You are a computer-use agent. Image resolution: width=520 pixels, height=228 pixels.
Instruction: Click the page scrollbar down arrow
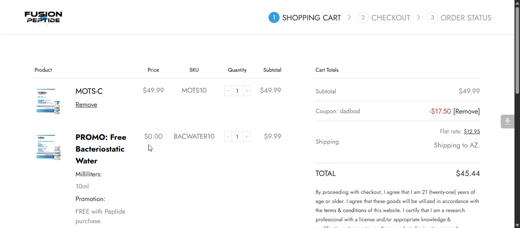[517, 225]
